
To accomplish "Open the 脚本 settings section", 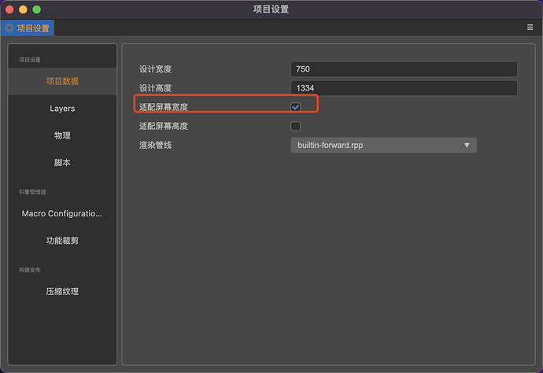I will [62, 162].
